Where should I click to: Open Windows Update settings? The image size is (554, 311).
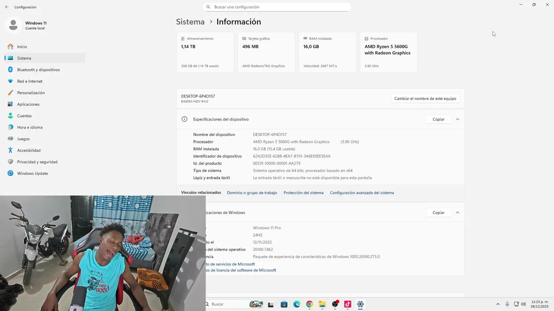pyautogui.click(x=45, y=173)
